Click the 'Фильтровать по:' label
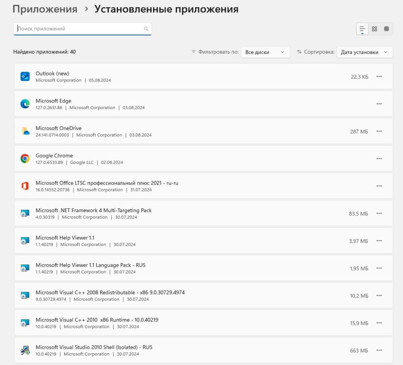 218,52
